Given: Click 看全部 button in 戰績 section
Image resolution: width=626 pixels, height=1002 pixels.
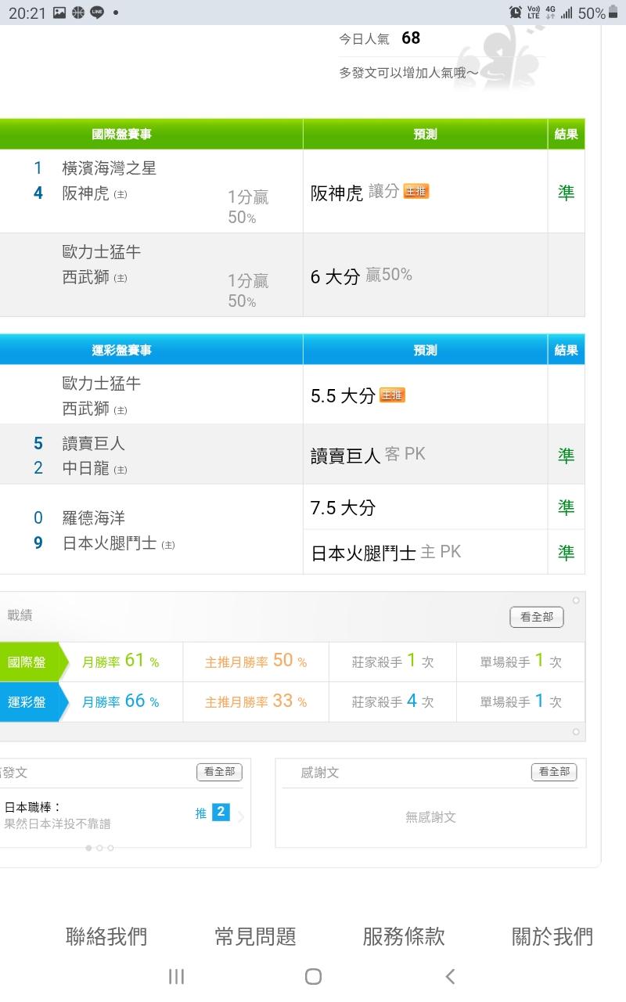Looking at the screenshot, I should click(x=537, y=617).
